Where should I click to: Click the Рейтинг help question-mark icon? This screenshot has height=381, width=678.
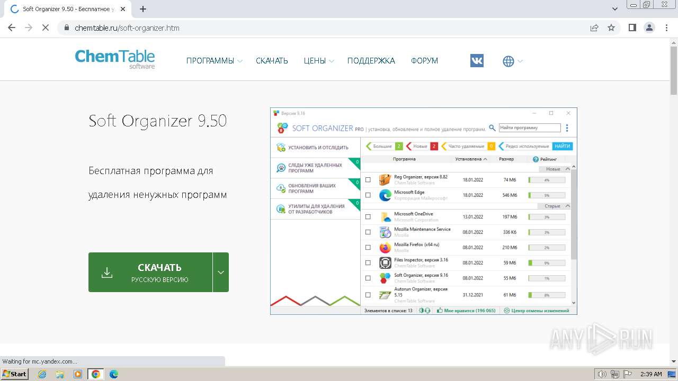(x=536, y=159)
